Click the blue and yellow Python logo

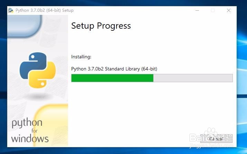point(38,70)
